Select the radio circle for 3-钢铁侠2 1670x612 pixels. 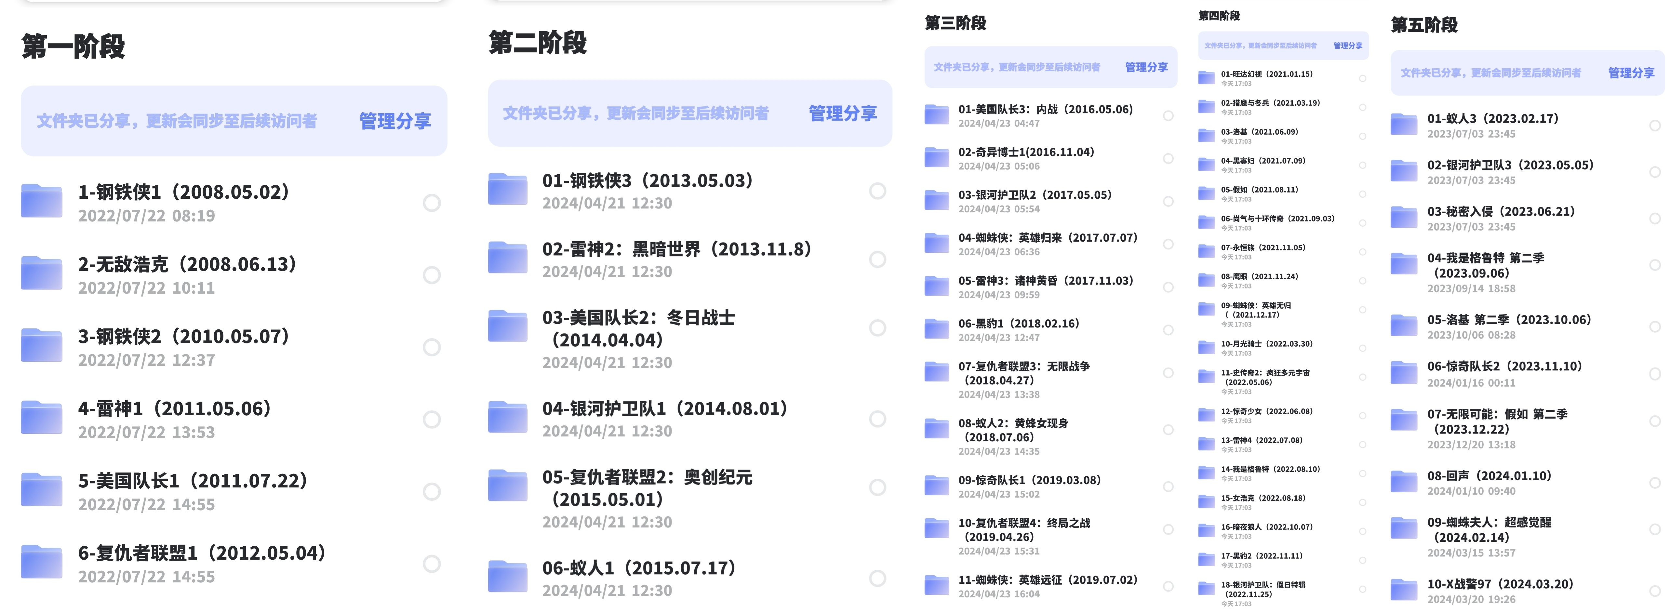pos(432,348)
